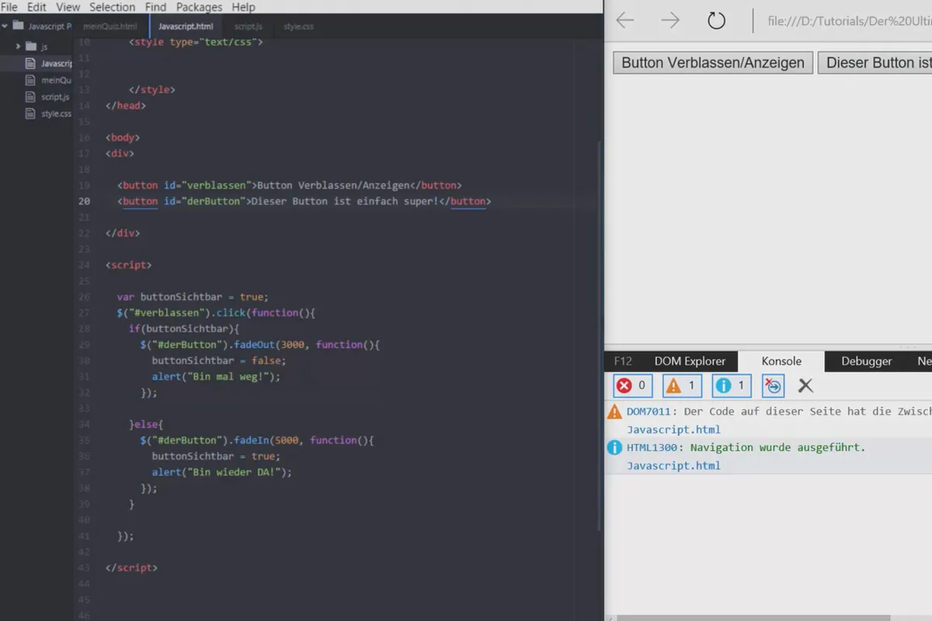This screenshot has height=621, width=932.
Task: Open the File menu
Action: [x=9, y=7]
